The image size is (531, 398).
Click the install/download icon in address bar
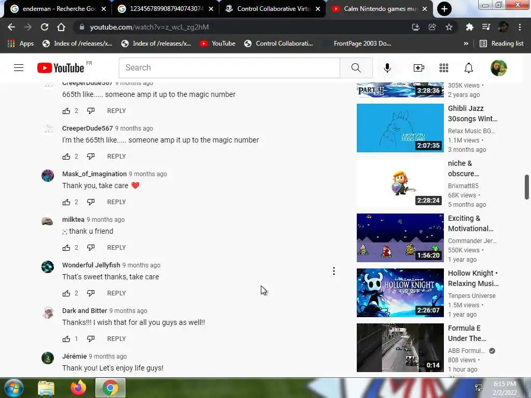click(415, 27)
